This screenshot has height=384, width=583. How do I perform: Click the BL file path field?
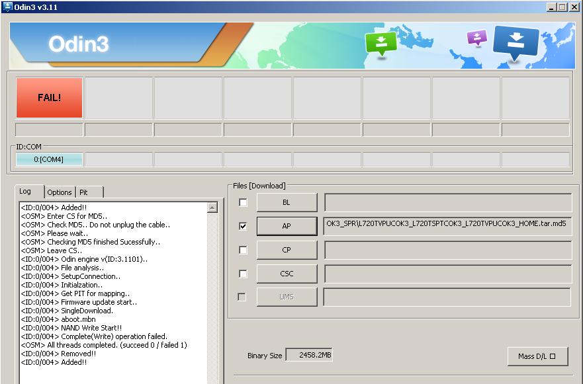[448, 202]
